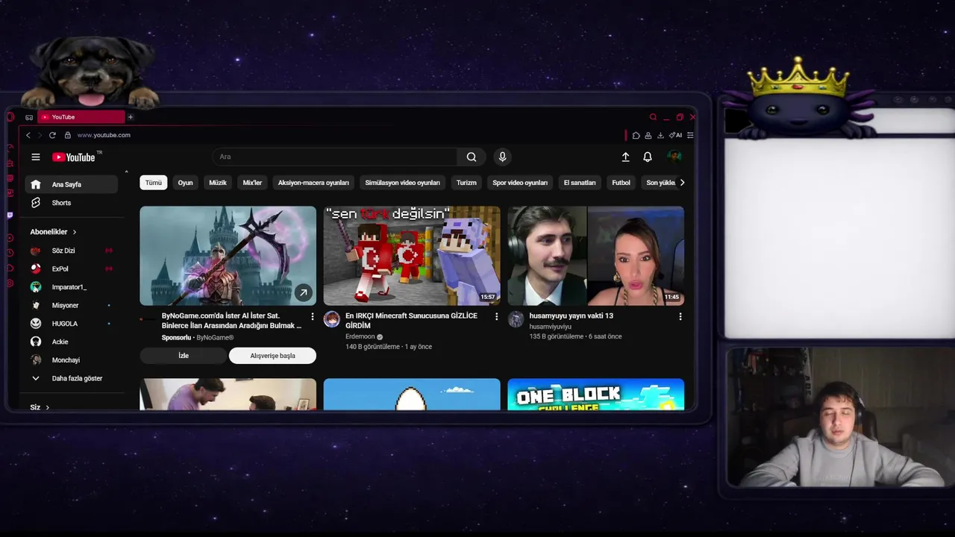Image resolution: width=955 pixels, height=537 pixels.
Task: Switch to the YouTube browser tab
Action: click(81, 117)
